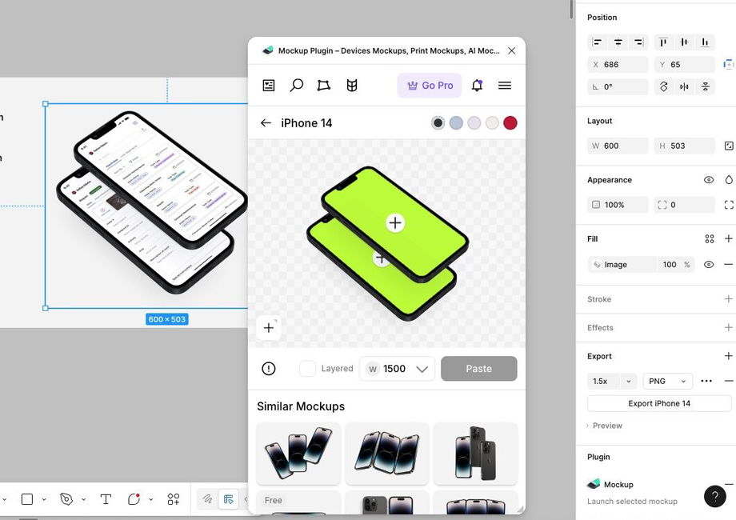
Task: Select the fanned three iPhones mockup thumbnail
Action: 386,453
